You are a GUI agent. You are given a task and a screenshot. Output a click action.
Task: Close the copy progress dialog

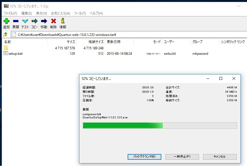(x=234, y=78)
